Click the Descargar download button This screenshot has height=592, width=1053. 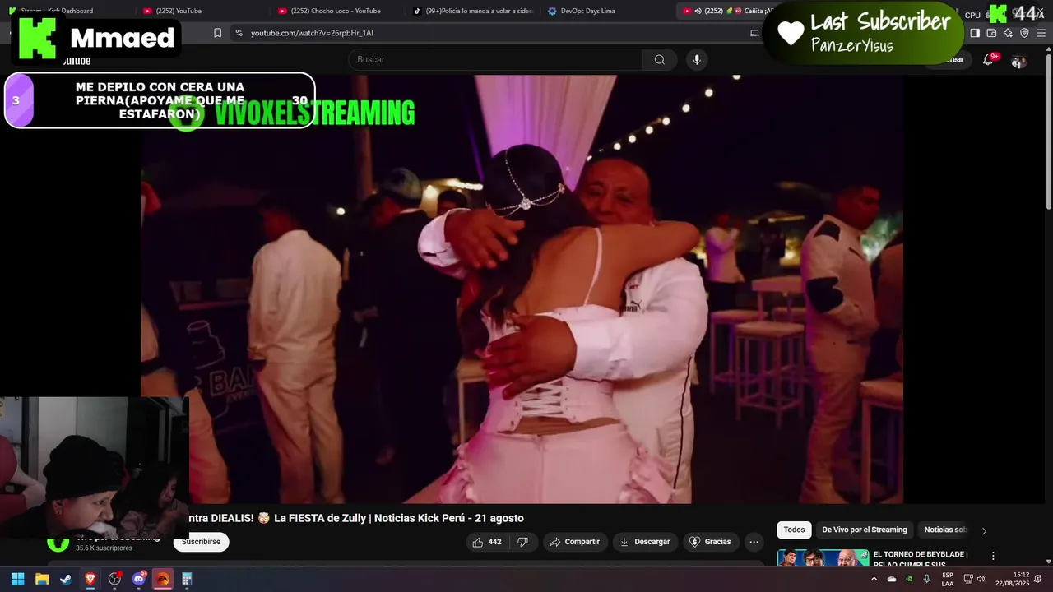coord(644,542)
